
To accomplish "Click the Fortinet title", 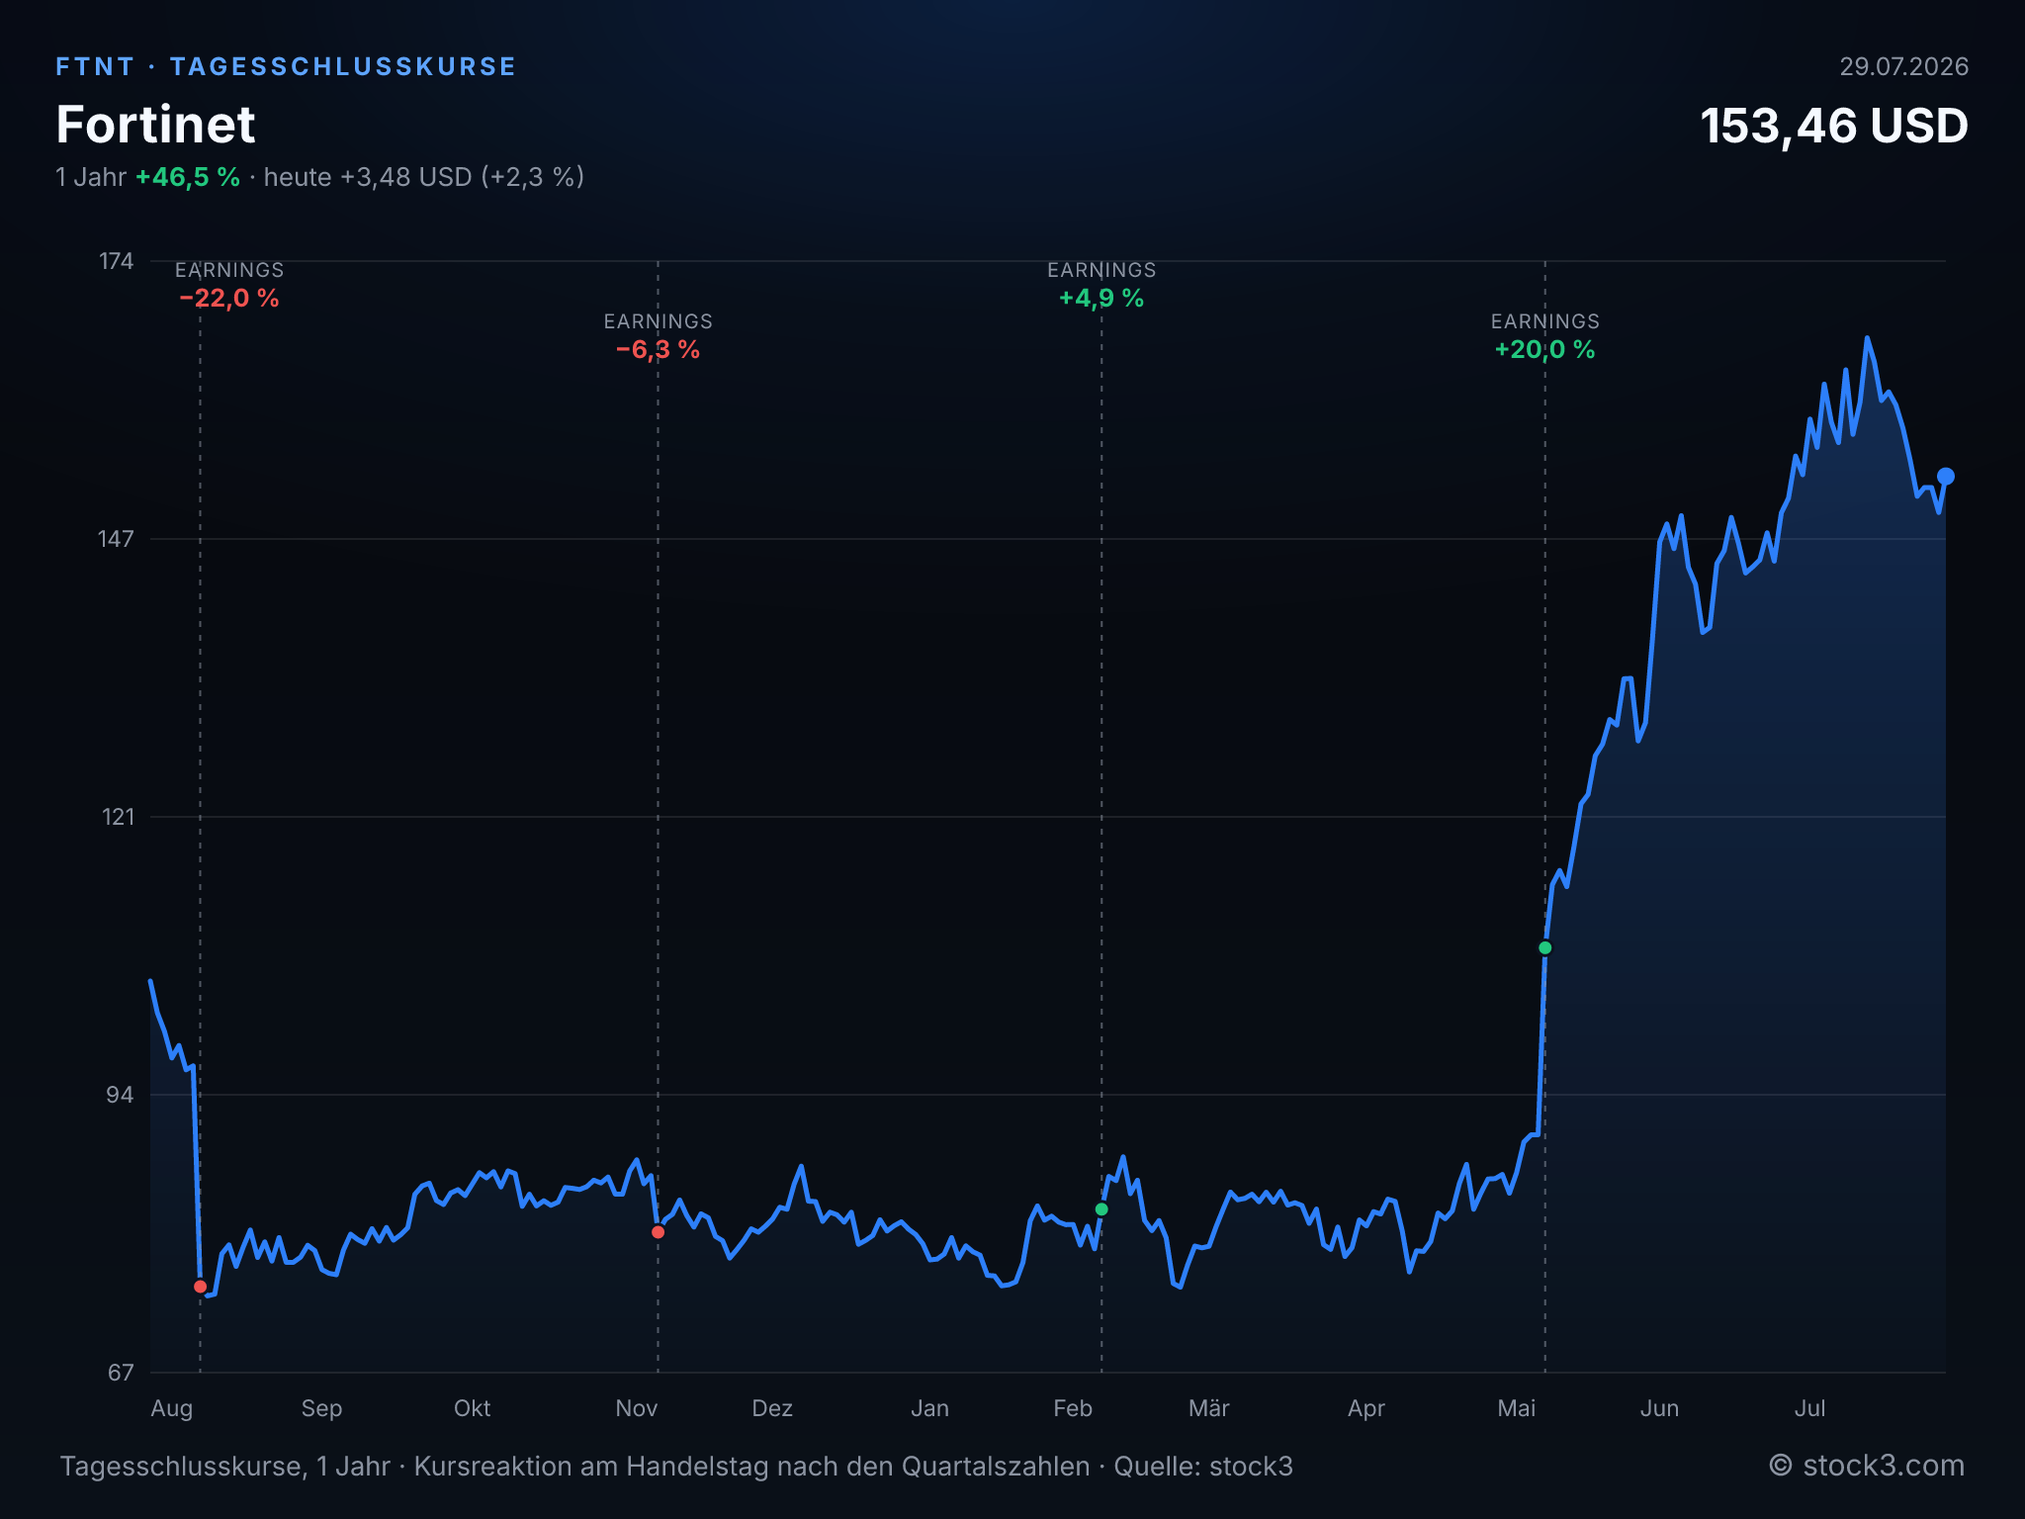I will (156, 125).
